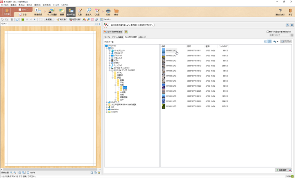Select the ピクチャ folder in tree
The width and height of the screenshot is (295, 178).
pos(117,63)
